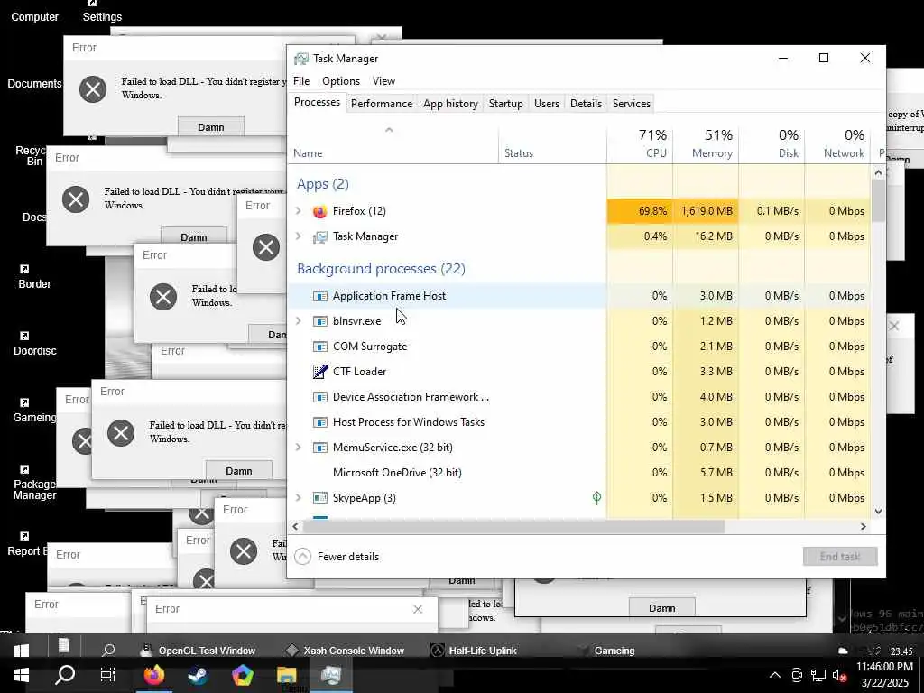Select the Application Frame Host process icon

click(320, 296)
